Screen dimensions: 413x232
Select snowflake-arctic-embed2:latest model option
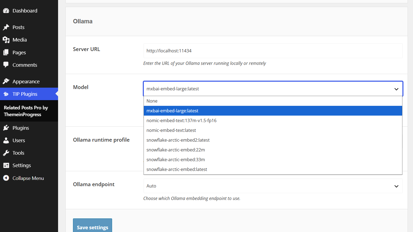coord(273,140)
